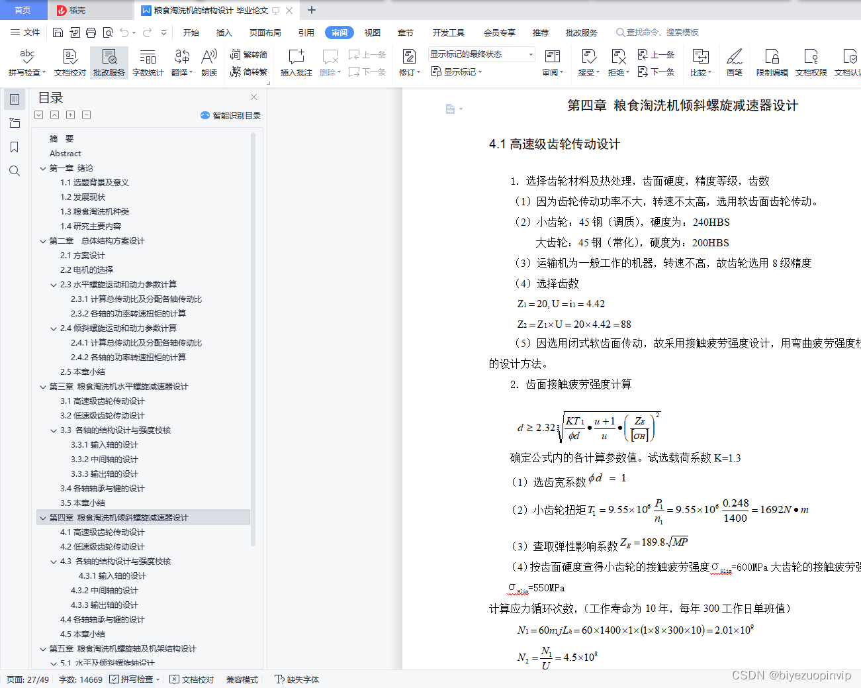861x688 pixels.
Task: Select the ink pen tool (画笔)
Action: coord(735,63)
